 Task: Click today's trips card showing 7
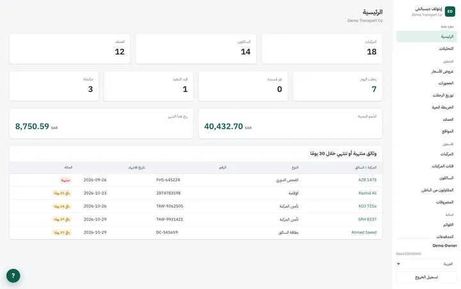click(x=337, y=86)
